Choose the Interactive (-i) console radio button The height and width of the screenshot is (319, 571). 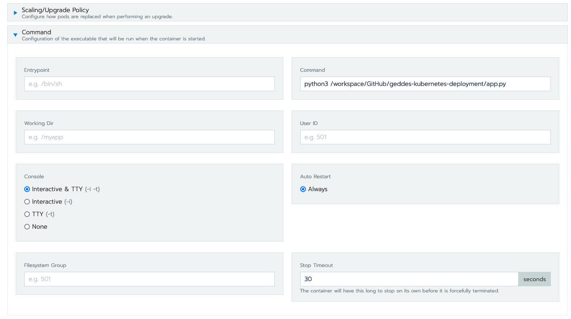(x=27, y=202)
